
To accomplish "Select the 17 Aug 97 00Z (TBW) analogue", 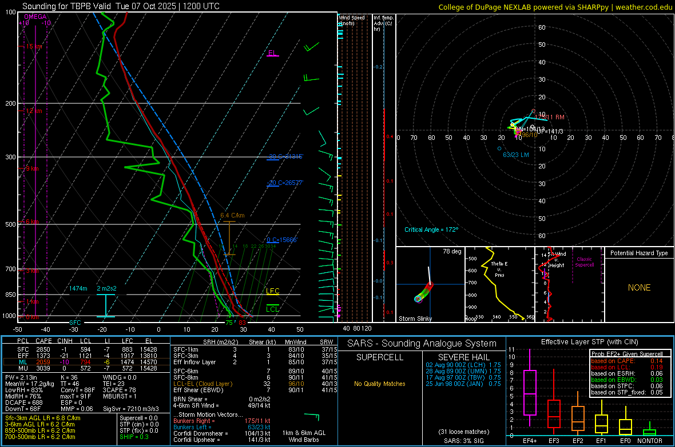I will click(x=463, y=377).
